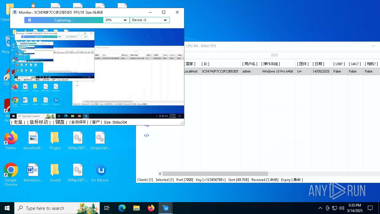The width and height of the screenshot is (380, 214).
Task: Click the 14/05/2025 date cell
Action: 321,71
